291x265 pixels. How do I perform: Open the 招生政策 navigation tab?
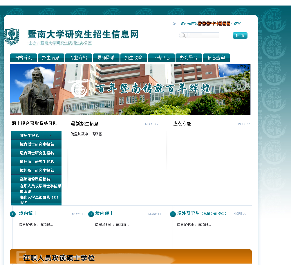(134, 58)
